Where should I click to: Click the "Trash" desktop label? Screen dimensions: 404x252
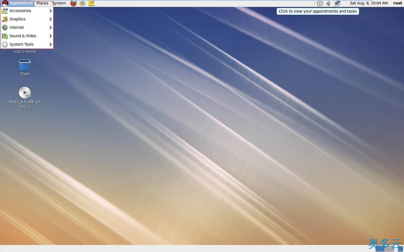[x=25, y=74]
